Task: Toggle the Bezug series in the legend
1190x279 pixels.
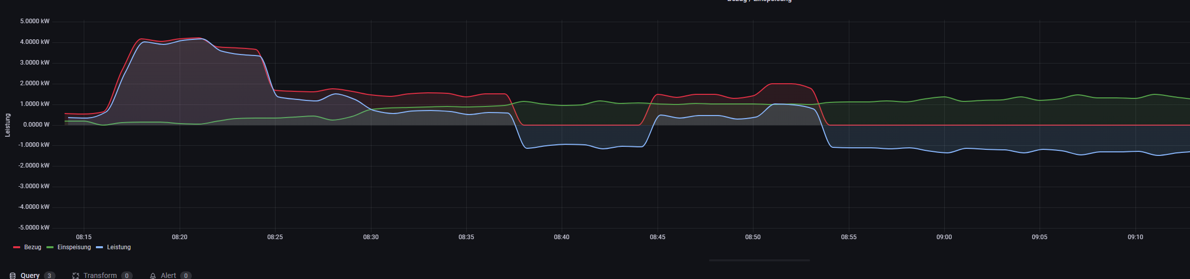Action: [x=33, y=247]
